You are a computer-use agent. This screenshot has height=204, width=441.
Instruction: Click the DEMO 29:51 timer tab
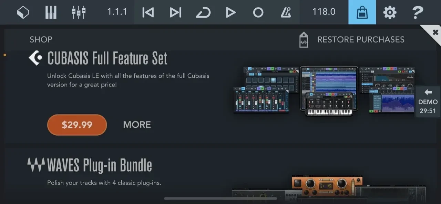click(x=428, y=102)
